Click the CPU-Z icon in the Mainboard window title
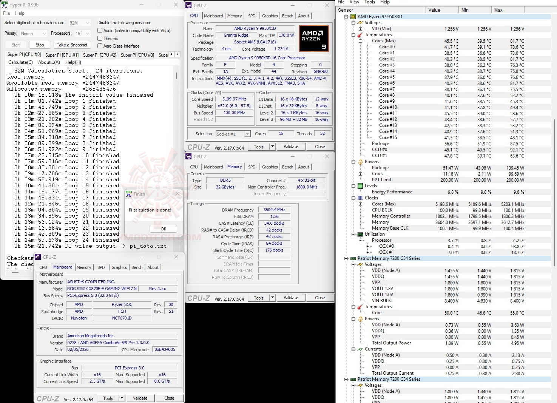Image resolution: width=557 pixels, height=403 pixels. [x=38, y=257]
